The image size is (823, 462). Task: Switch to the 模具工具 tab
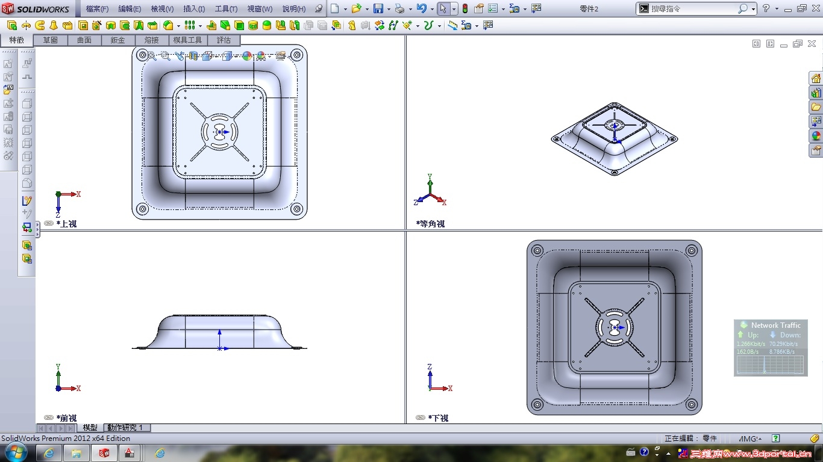[x=187, y=40]
